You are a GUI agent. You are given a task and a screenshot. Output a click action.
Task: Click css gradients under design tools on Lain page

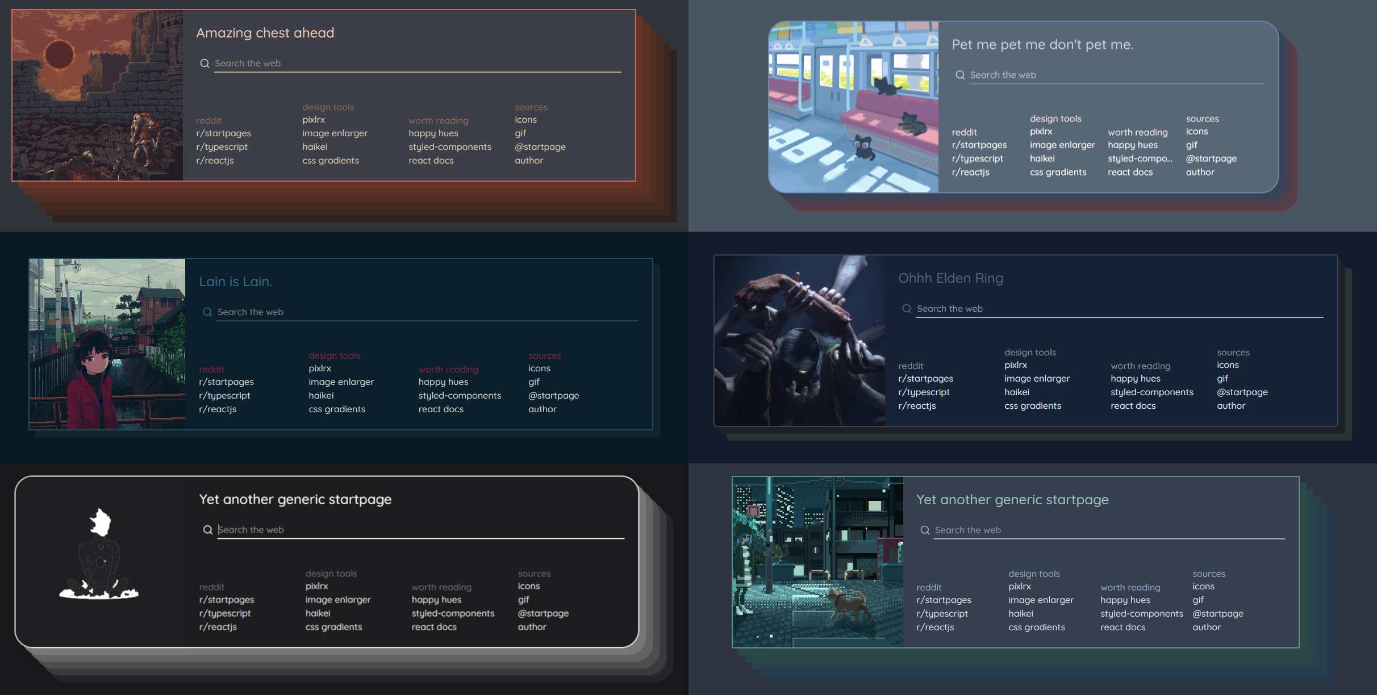[x=337, y=409]
